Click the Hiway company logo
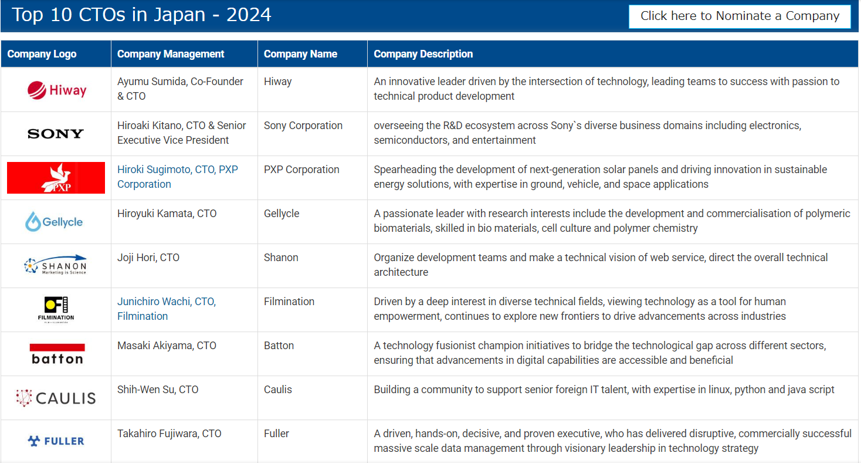Viewport: 861px width, 463px height. (x=56, y=90)
